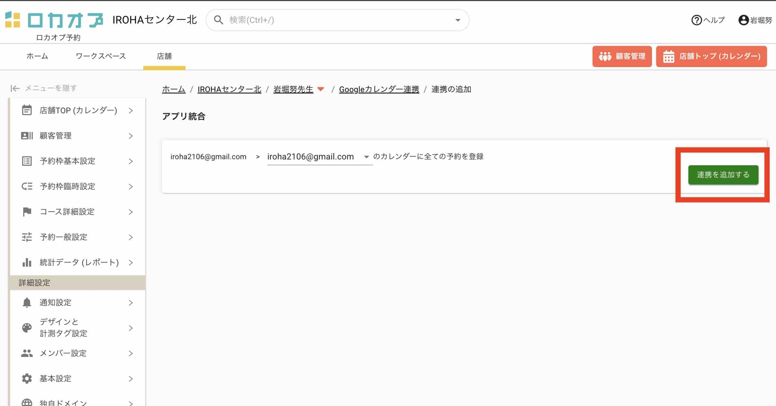Switch to the ワークスペース tab

tap(101, 56)
